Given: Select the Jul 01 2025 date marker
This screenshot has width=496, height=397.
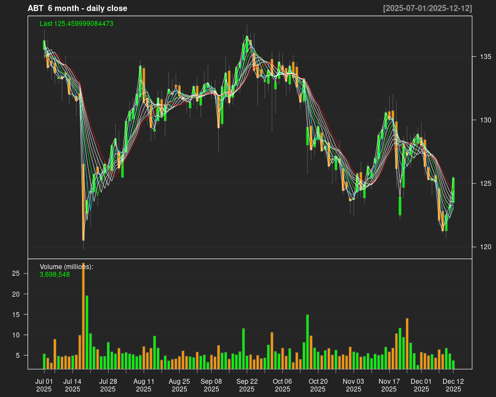Looking at the screenshot, I should 44,385.
